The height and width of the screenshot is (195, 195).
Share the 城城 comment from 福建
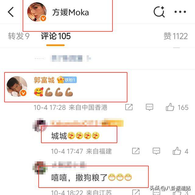point(136,151)
